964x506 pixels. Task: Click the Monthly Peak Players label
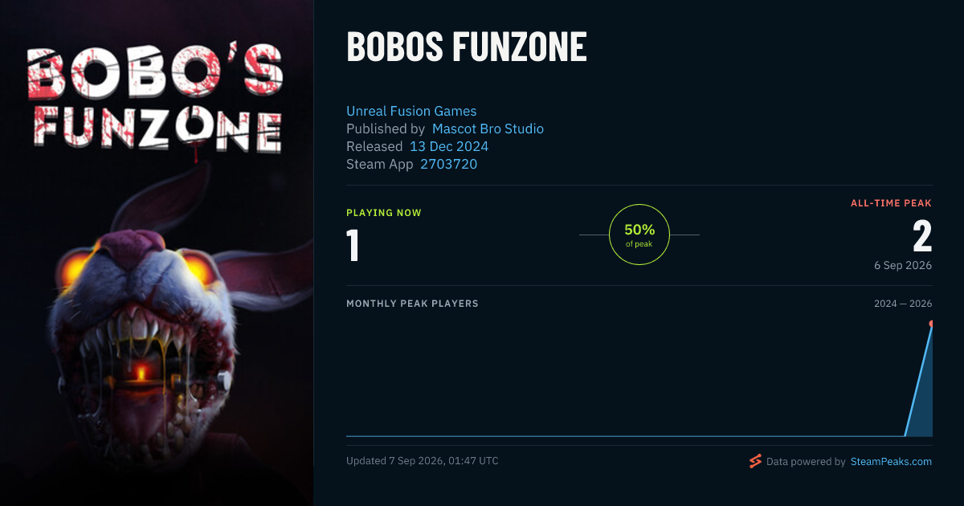[412, 304]
